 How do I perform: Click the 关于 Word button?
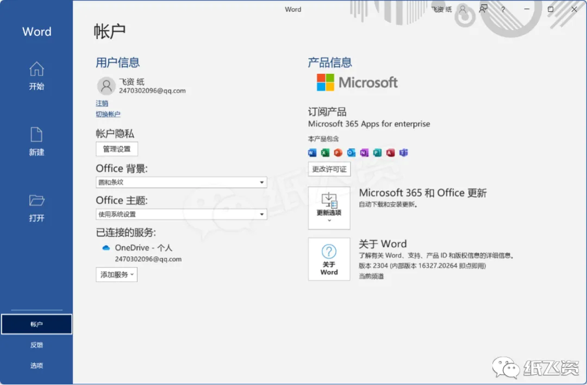point(329,259)
